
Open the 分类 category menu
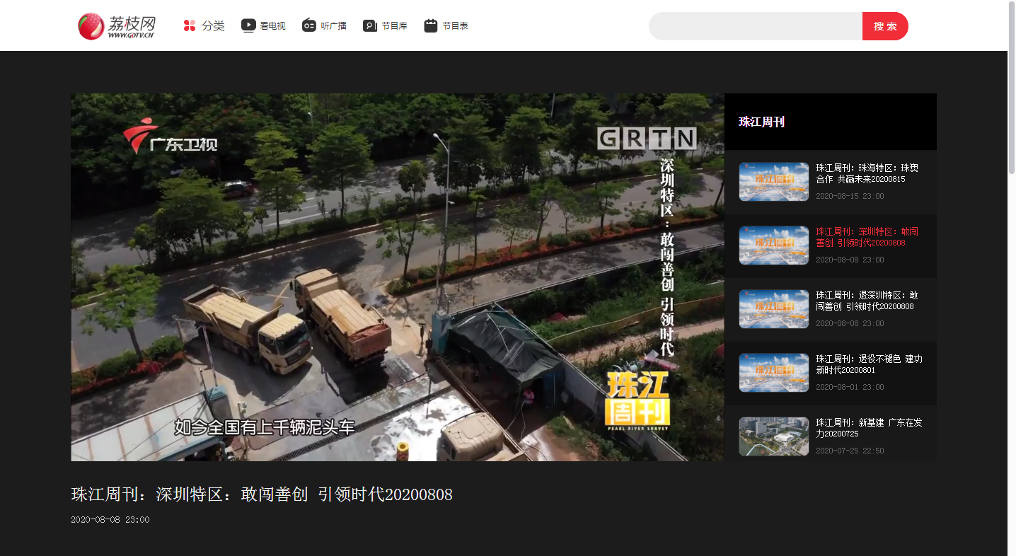coord(204,26)
